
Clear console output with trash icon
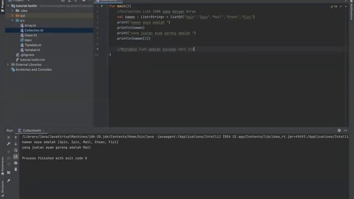[x=16, y=169]
